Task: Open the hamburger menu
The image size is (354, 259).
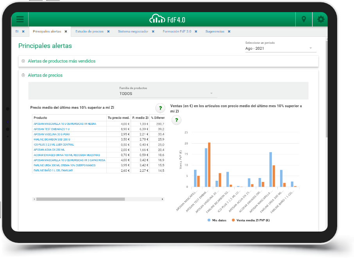Action: [20, 19]
